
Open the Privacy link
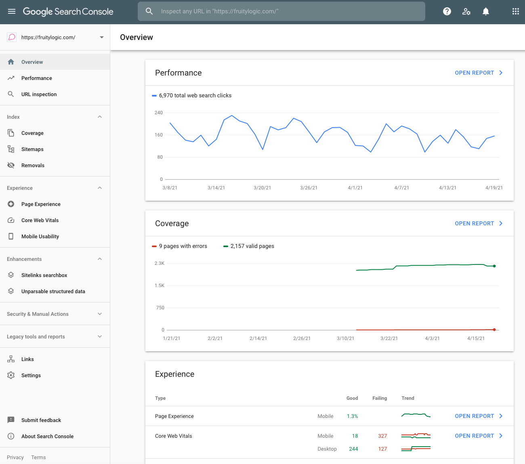coord(15,457)
